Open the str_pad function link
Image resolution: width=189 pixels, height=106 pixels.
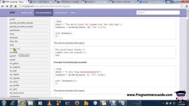(x=13, y=71)
